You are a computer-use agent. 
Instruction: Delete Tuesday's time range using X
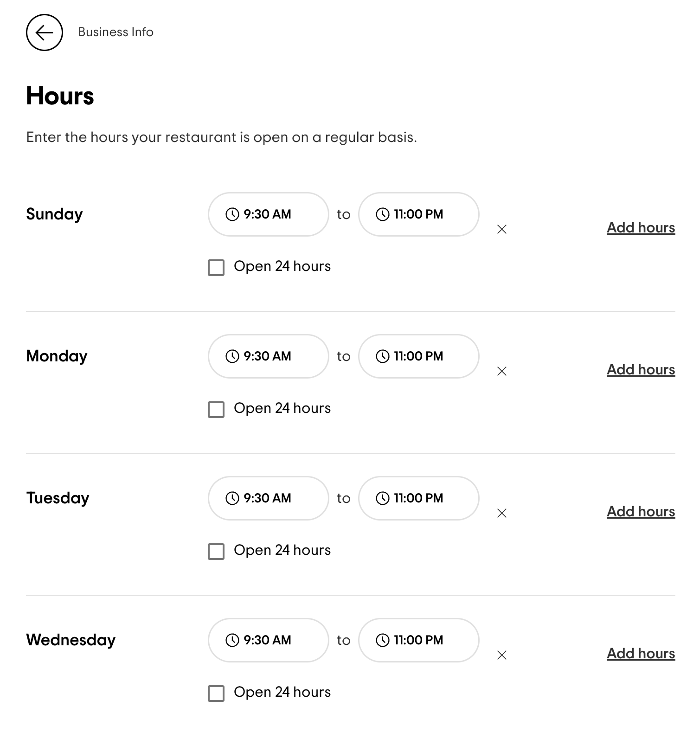pos(501,513)
